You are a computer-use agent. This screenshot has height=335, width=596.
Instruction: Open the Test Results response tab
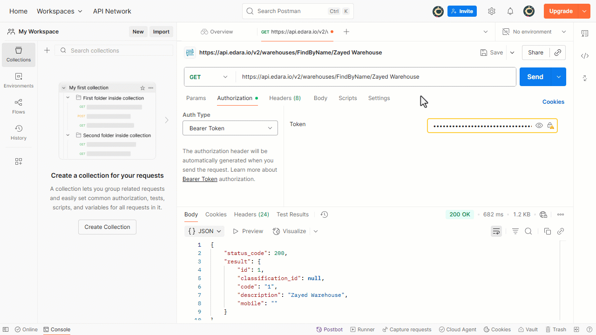tap(292, 214)
